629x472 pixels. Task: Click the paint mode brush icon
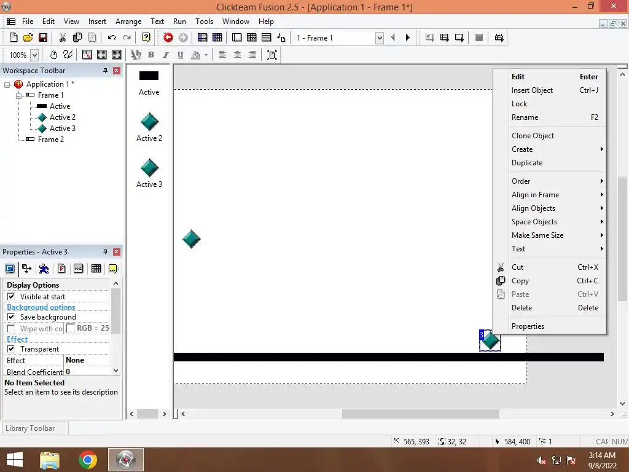68,55
